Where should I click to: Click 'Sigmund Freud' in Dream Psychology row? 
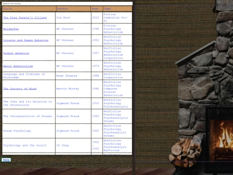(x=68, y=131)
